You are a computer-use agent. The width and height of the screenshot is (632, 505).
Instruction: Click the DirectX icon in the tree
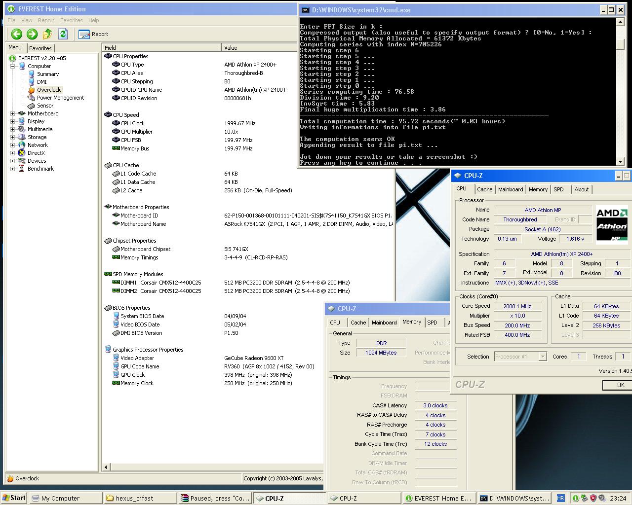[22, 153]
